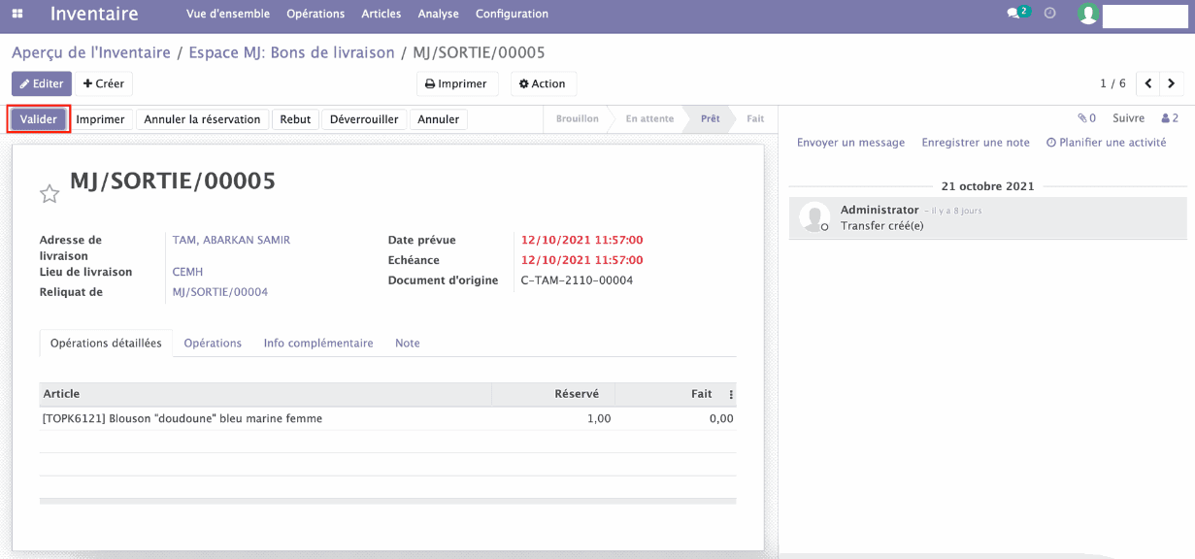Open the MJ/SORTIE/00004 backorder link
This screenshot has width=1195, height=559.
click(x=219, y=292)
